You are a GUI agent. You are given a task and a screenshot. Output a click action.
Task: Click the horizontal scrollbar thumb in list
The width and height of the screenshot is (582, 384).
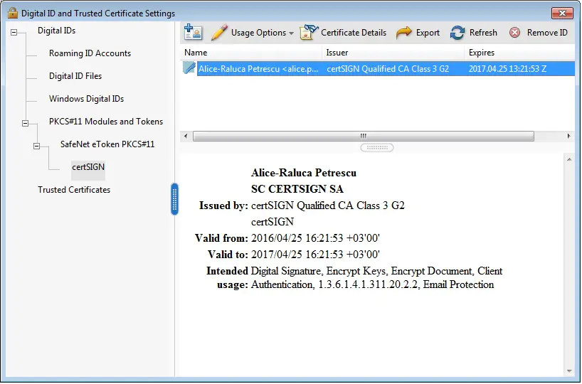click(x=364, y=136)
